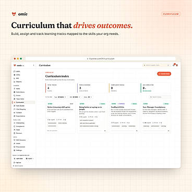The height and width of the screenshot is (192, 192).
Task: Click the orange Create track button
Action: click(x=164, y=74)
